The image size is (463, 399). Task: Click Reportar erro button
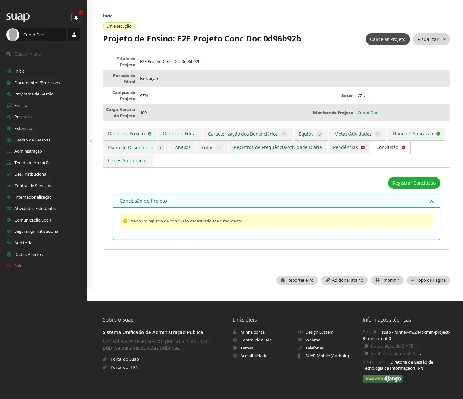[x=297, y=280]
